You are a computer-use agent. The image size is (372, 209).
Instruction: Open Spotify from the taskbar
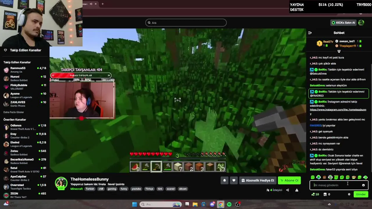pos(229,204)
